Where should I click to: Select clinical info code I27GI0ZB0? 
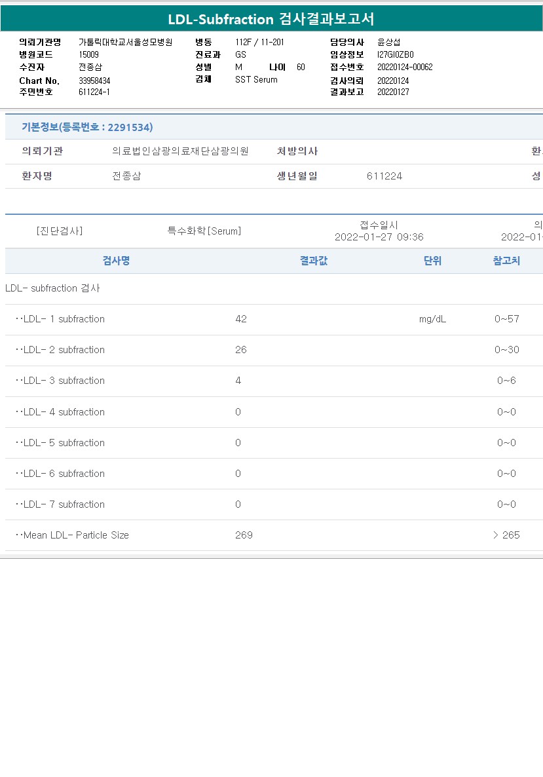[396, 54]
